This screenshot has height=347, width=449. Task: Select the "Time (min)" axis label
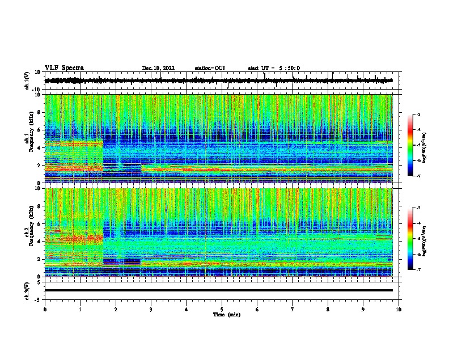227,315
